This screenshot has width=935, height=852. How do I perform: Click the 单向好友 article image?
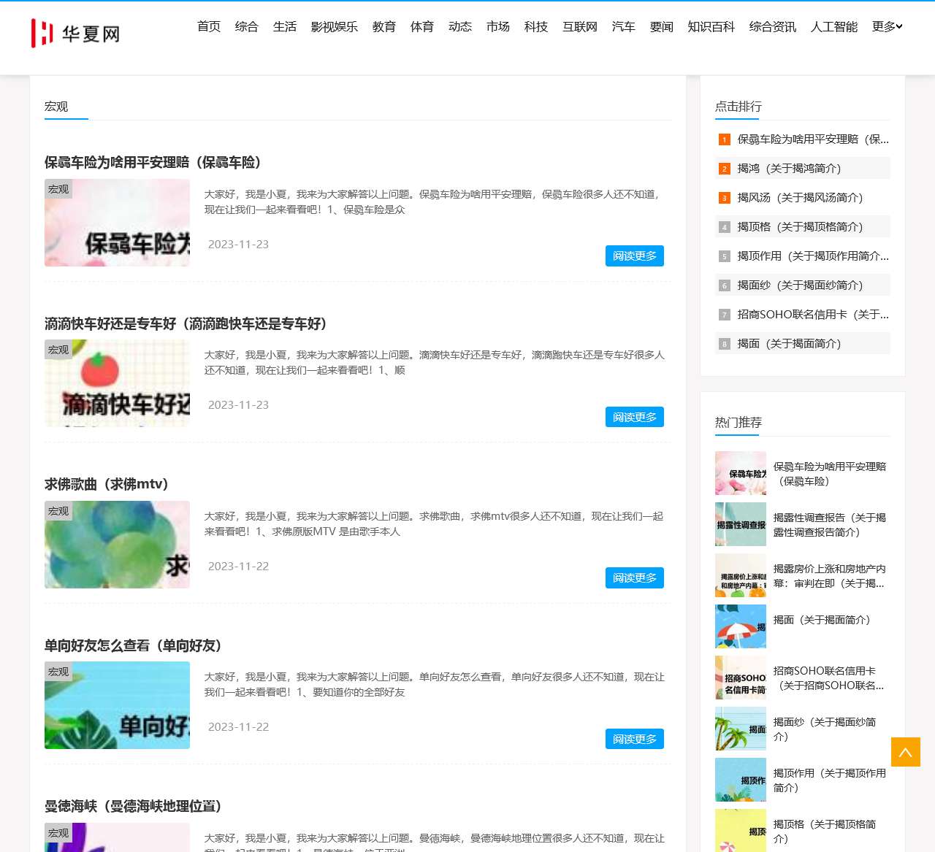pos(117,705)
